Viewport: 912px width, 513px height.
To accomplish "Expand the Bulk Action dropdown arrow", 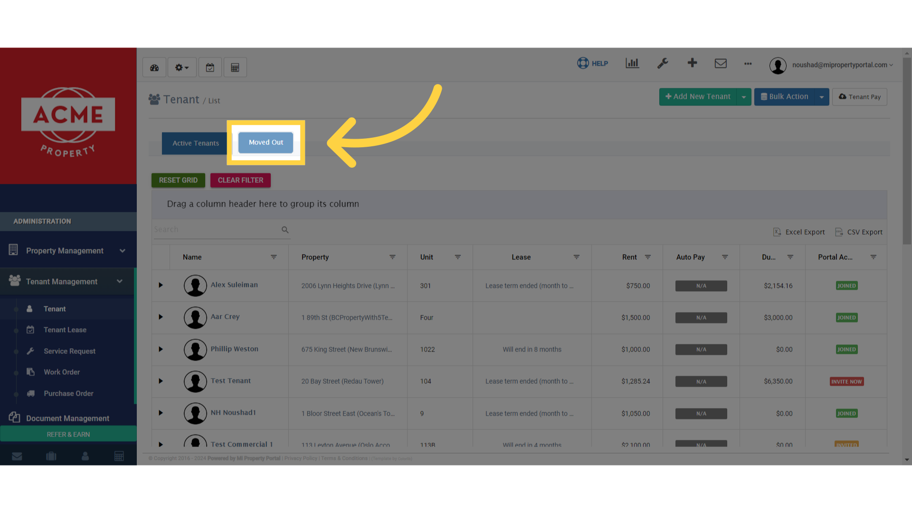I will [822, 97].
